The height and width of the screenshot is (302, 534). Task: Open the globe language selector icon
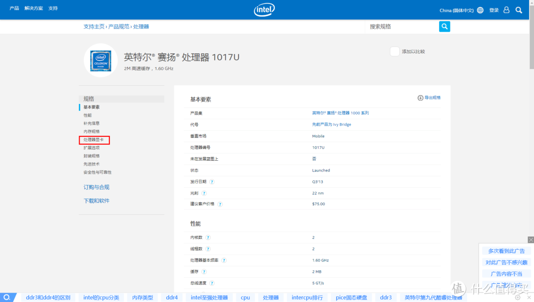pos(480,10)
